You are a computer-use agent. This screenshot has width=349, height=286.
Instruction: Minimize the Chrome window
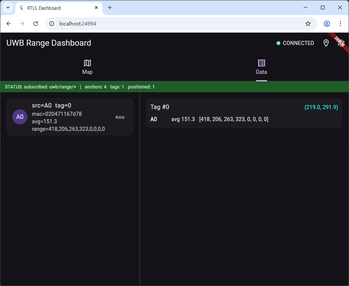(x=306, y=7)
